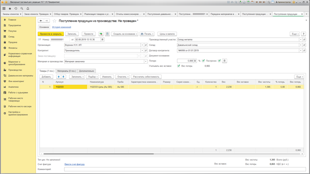Viewport: 310px width, 174px height.
Task: Click the horizontal table scrollbar
Action: (98, 154)
